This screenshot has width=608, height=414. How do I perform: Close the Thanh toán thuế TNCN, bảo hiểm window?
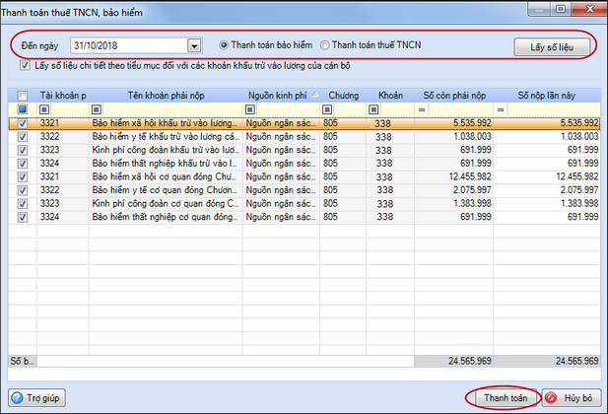point(589,9)
